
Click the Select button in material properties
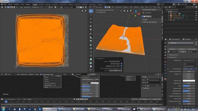click(x=182, y=49)
